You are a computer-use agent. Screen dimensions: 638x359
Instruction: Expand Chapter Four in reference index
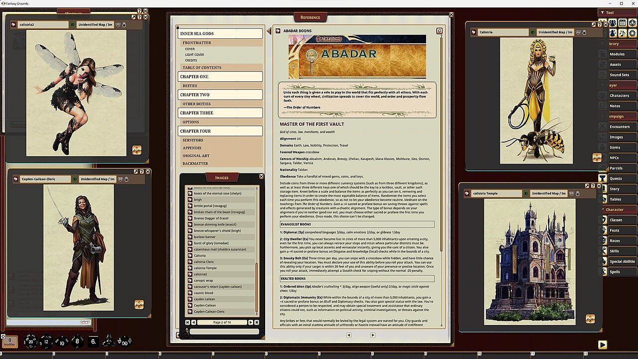point(220,131)
